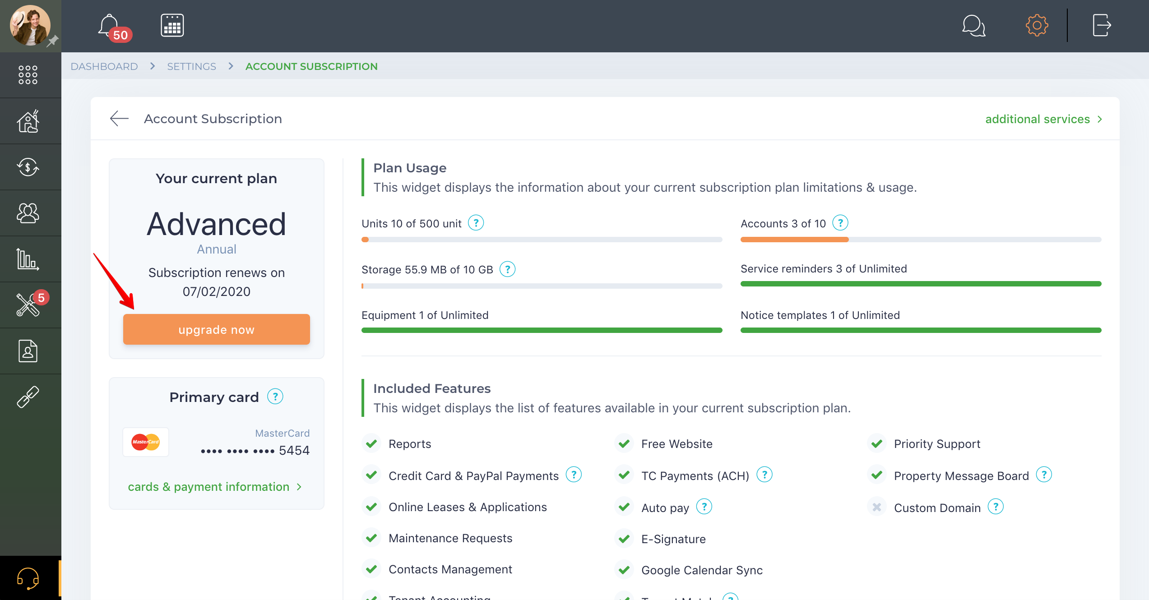Open the support headset icon

pyautogui.click(x=28, y=578)
